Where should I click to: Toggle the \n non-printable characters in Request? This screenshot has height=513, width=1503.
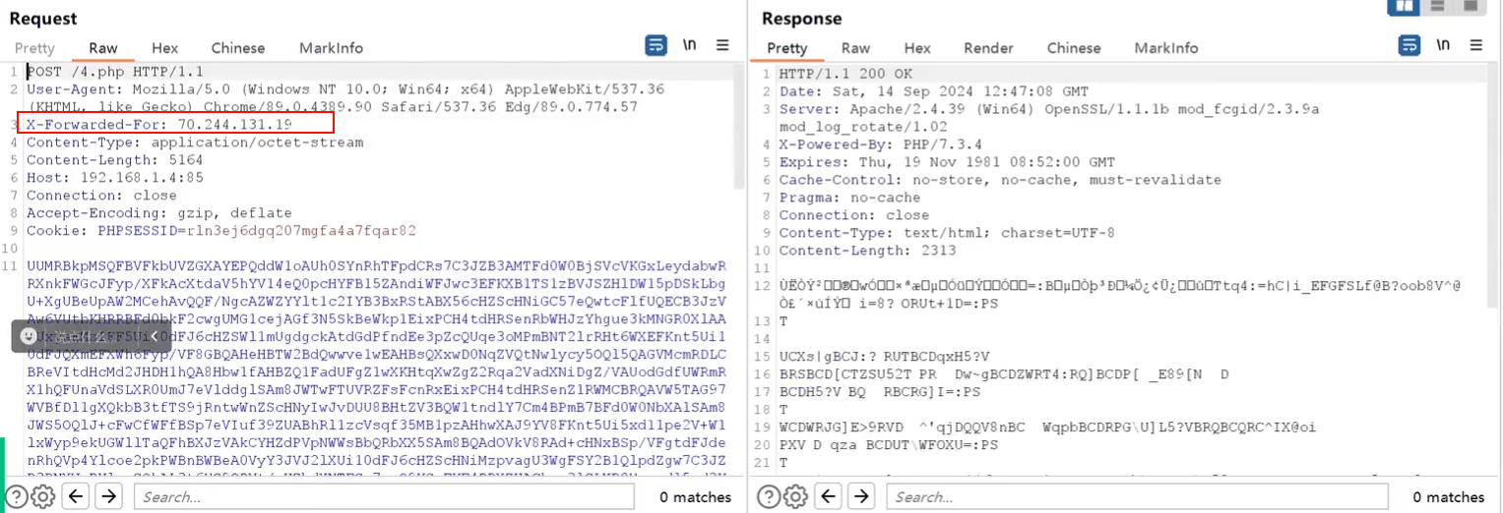[x=690, y=45]
